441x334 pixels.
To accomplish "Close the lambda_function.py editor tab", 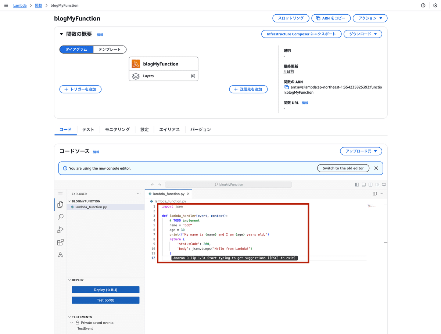I will pyautogui.click(x=188, y=194).
